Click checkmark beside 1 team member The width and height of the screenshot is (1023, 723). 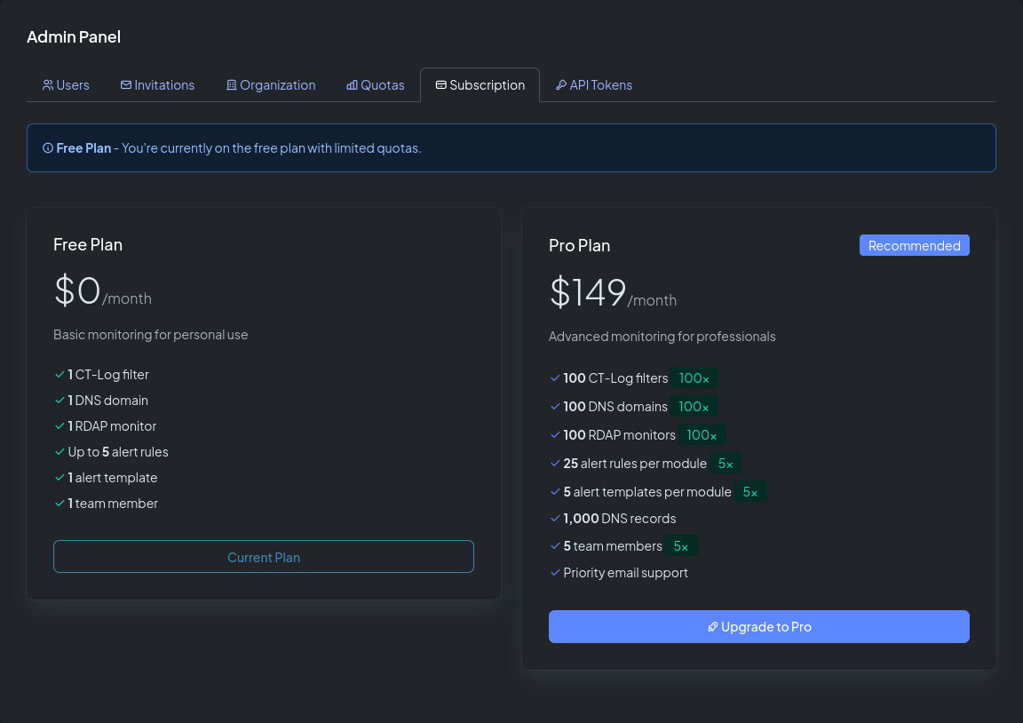(59, 503)
